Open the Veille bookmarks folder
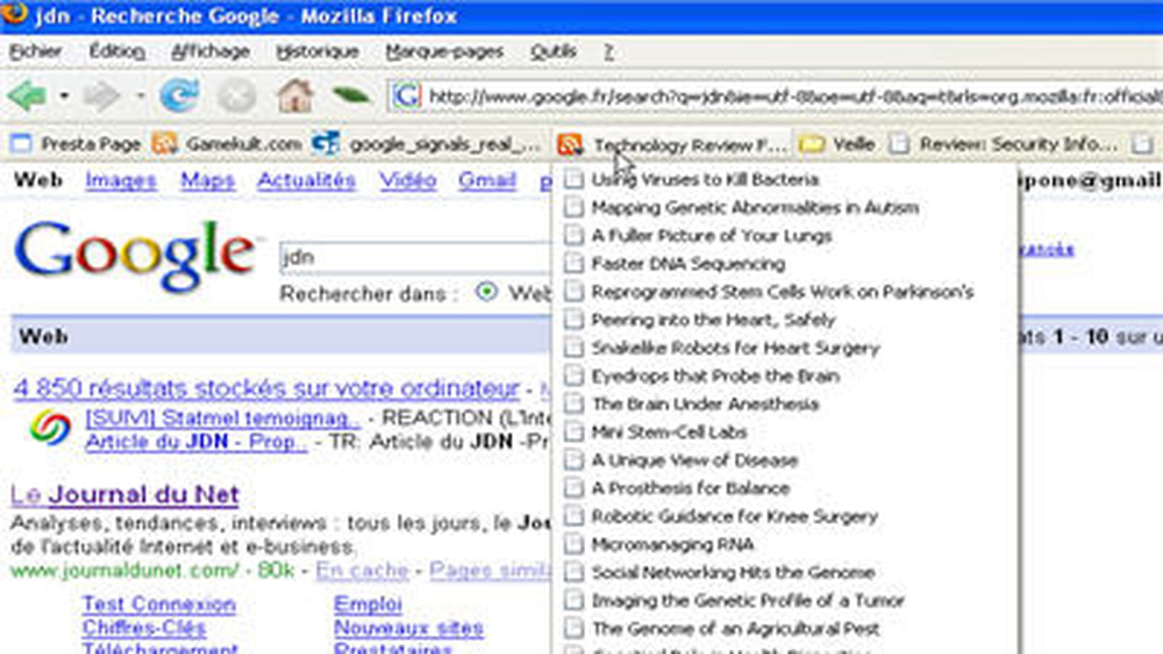The width and height of the screenshot is (1163, 654). point(837,144)
